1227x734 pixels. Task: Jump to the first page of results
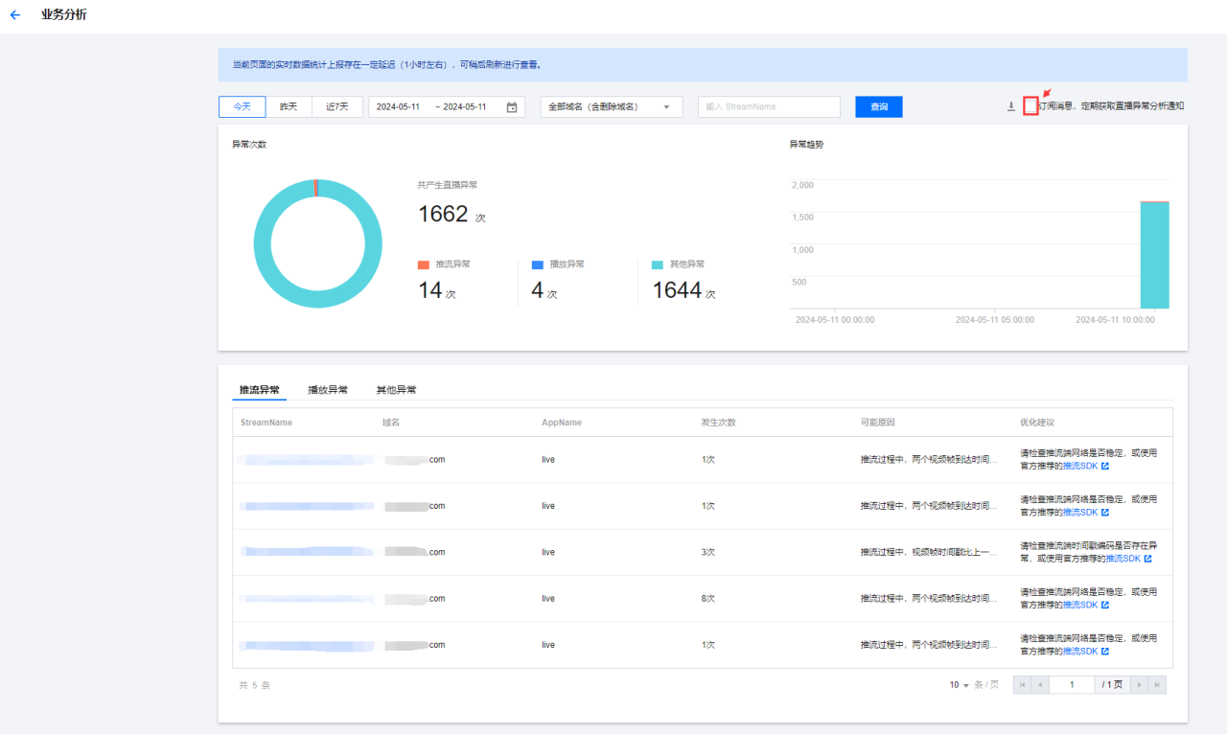[x=1022, y=685]
